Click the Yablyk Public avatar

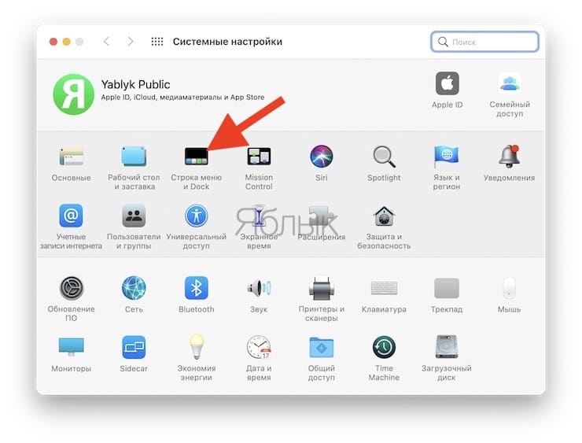point(73,94)
